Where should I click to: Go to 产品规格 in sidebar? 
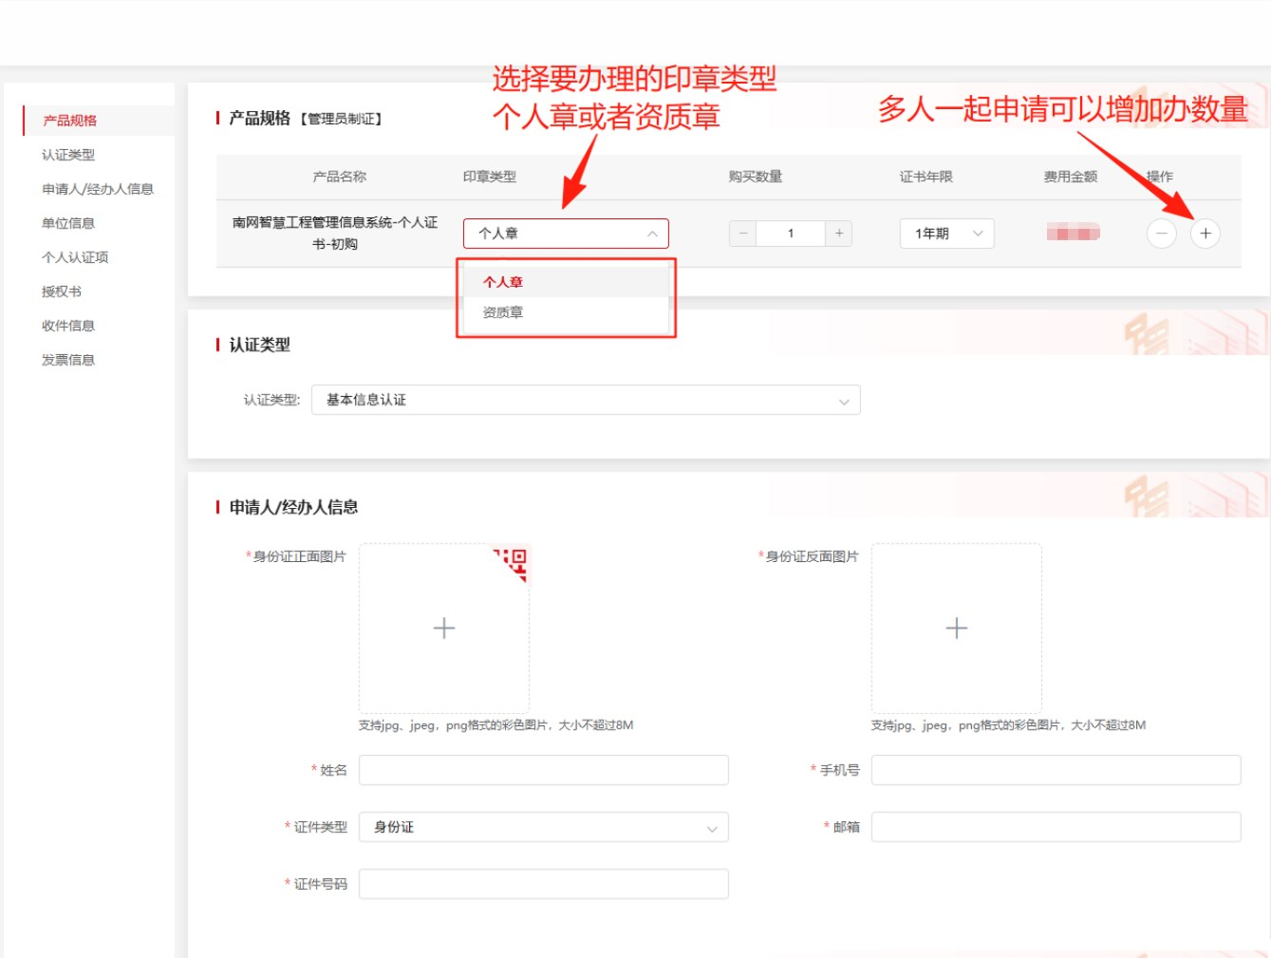pyautogui.click(x=69, y=121)
